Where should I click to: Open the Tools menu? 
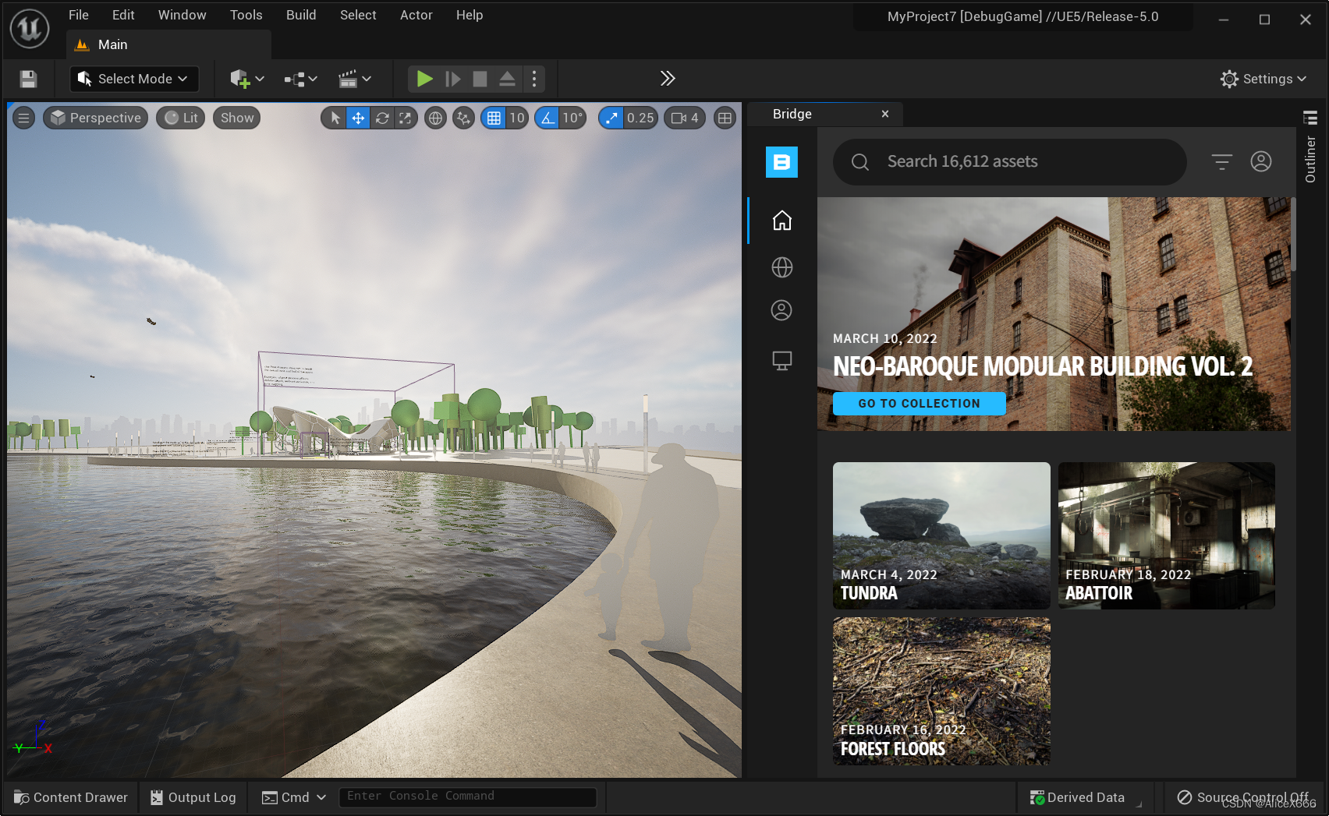[x=246, y=15]
